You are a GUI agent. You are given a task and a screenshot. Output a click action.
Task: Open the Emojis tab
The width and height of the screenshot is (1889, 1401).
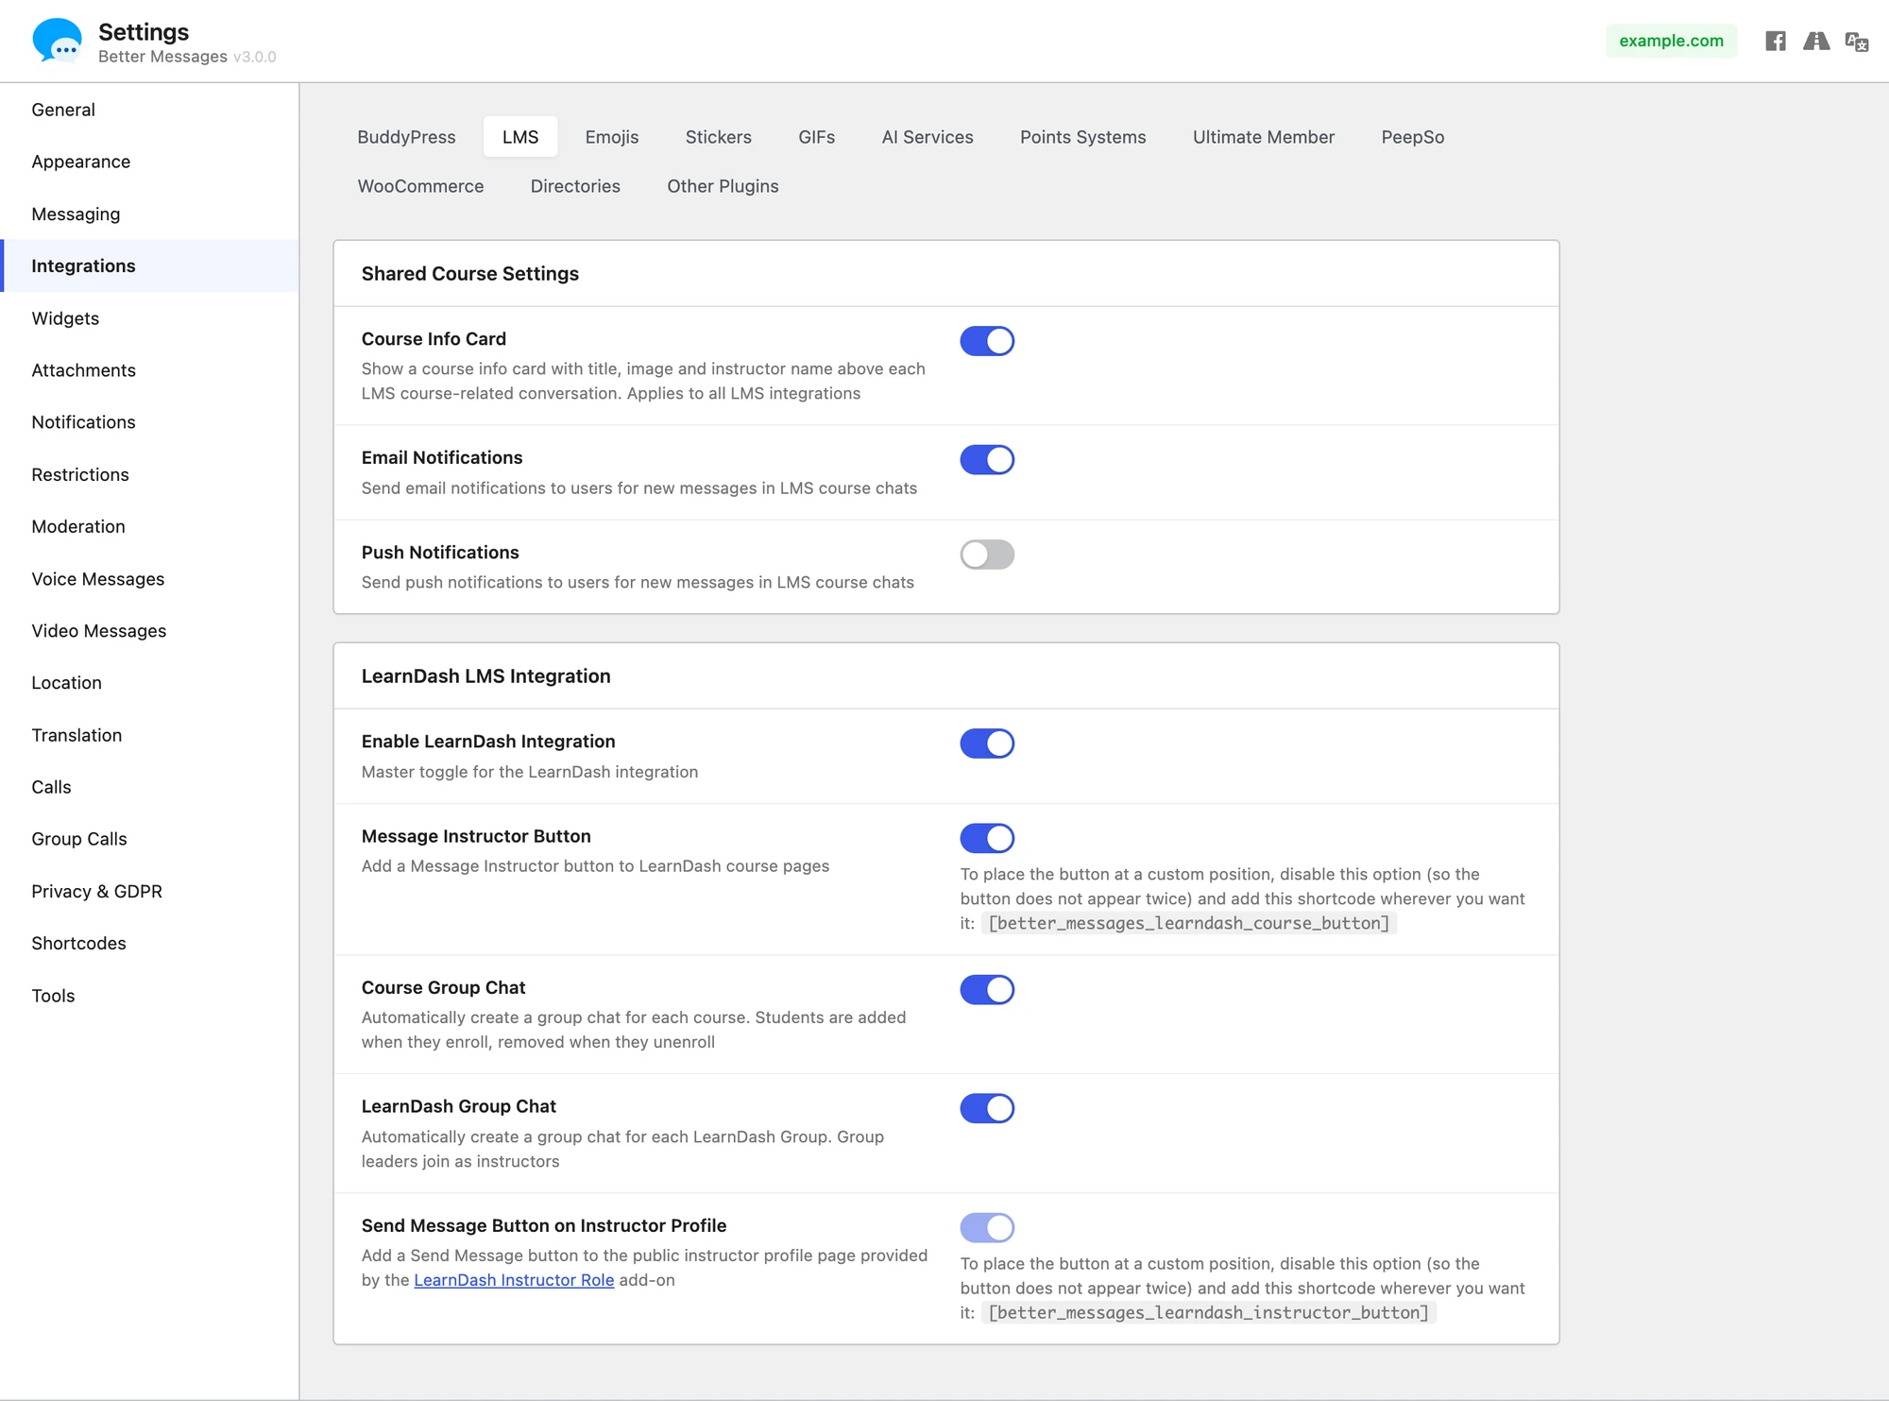tap(612, 137)
